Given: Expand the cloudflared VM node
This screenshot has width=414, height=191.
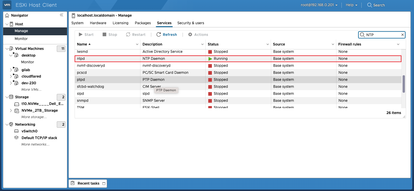Looking at the screenshot, I should pos(11,76).
